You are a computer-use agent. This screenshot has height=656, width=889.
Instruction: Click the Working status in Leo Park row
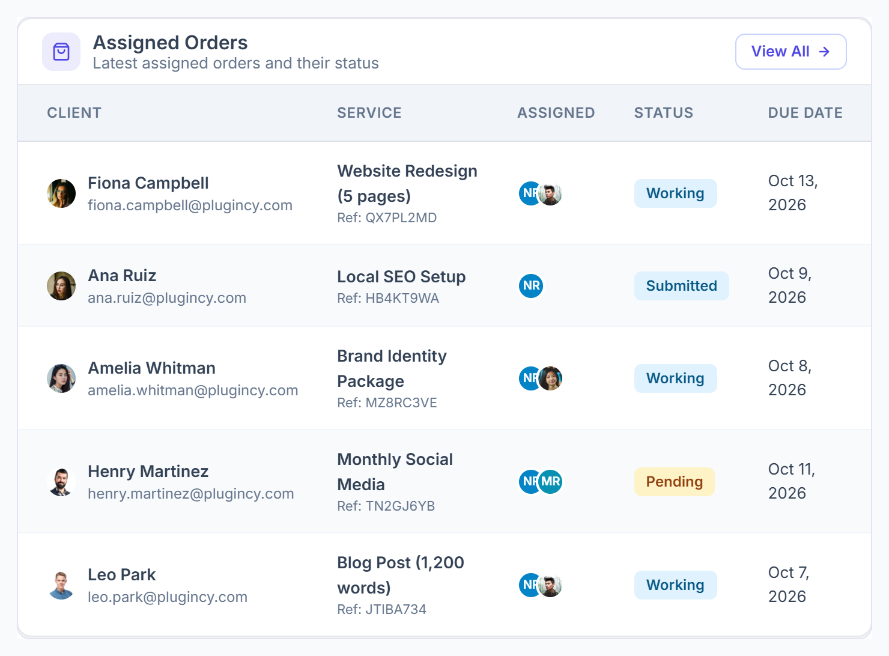coord(675,585)
